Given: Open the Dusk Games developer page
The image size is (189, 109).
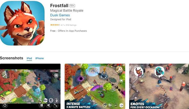Looking at the screenshot, I should point(60,15).
